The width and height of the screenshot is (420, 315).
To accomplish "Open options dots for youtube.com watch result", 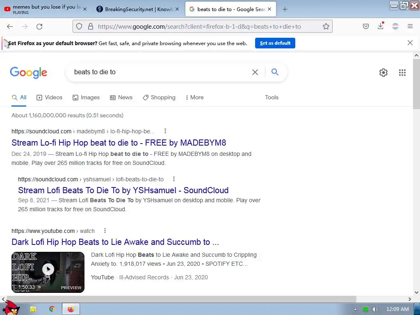I will click(x=105, y=231).
